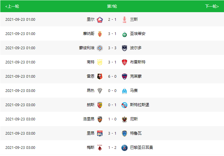Click the 第7轮 round title
Screen dimensions: 224x156
click(112, 6)
